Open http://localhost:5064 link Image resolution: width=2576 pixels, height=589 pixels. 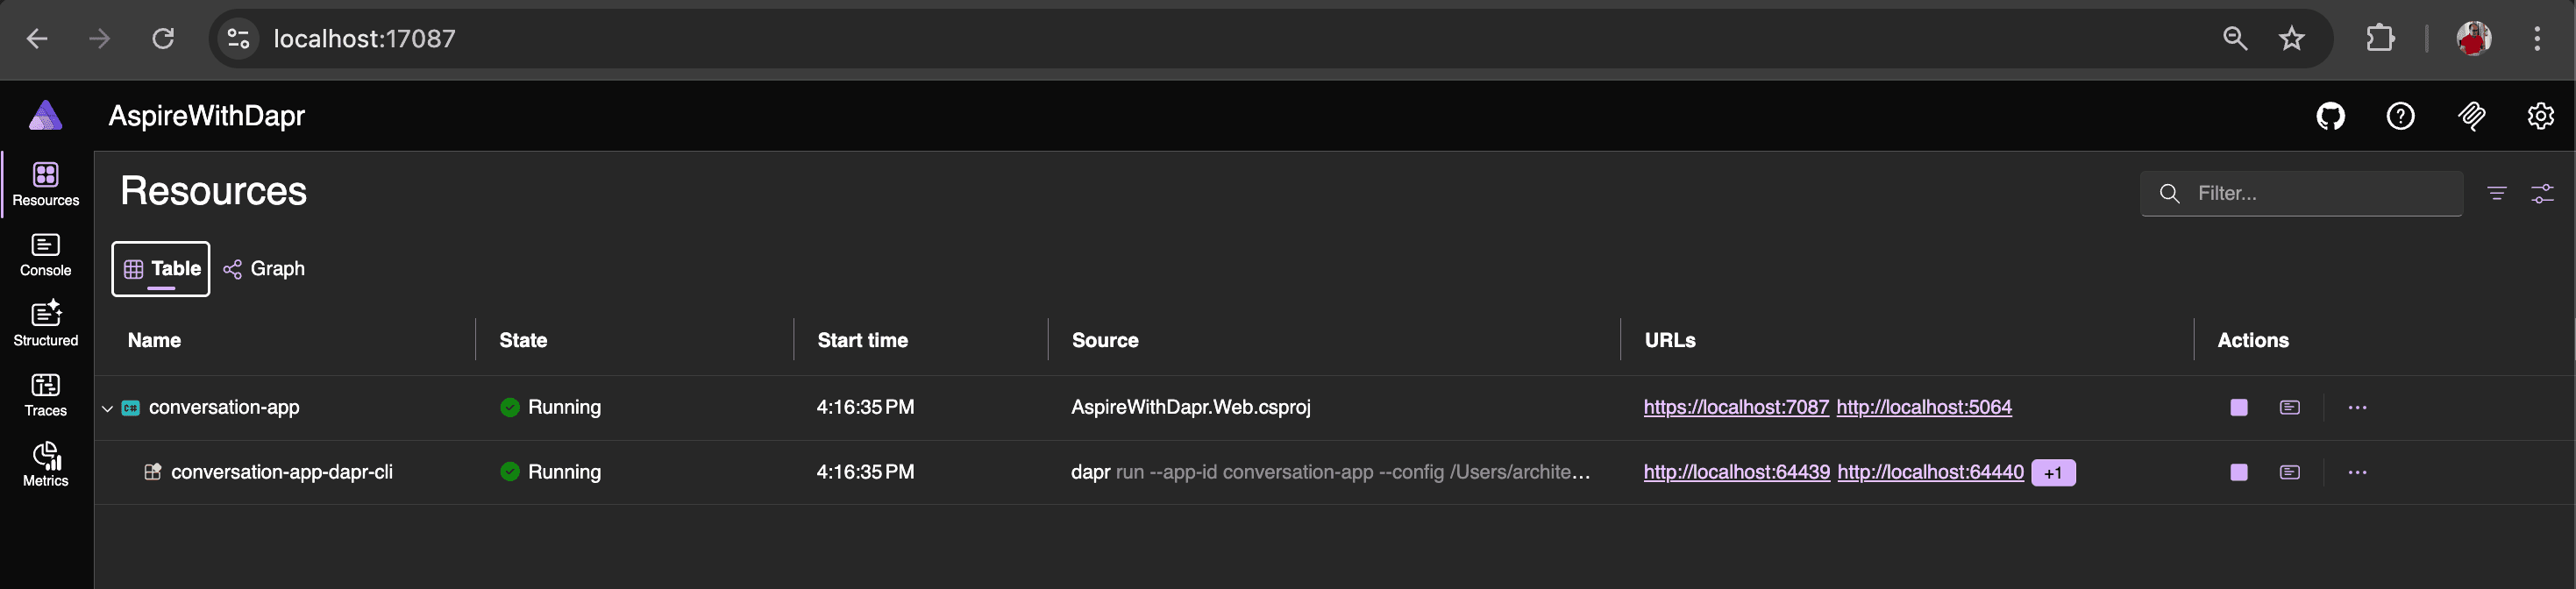tap(1924, 407)
